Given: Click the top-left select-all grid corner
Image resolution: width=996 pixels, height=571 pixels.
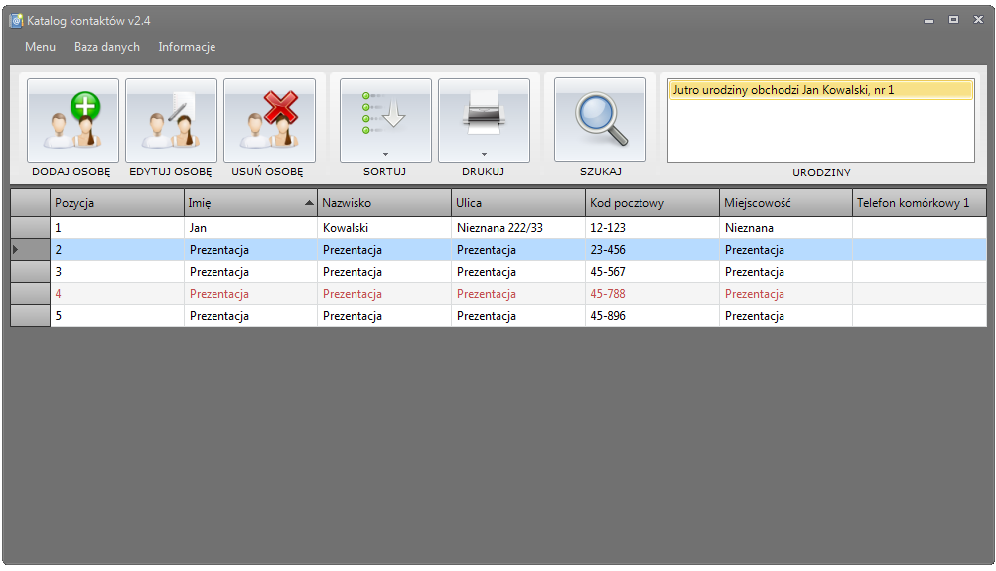Looking at the screenshot, I should (x=30, y=203).
